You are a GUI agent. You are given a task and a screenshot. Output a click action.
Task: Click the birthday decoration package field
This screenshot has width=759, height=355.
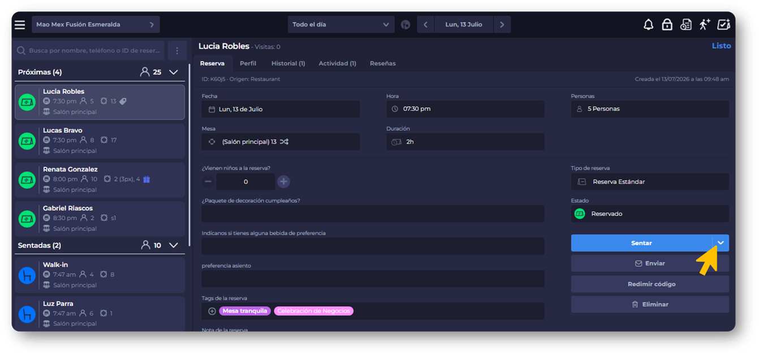pyautogui.click(x=373, y=214)
